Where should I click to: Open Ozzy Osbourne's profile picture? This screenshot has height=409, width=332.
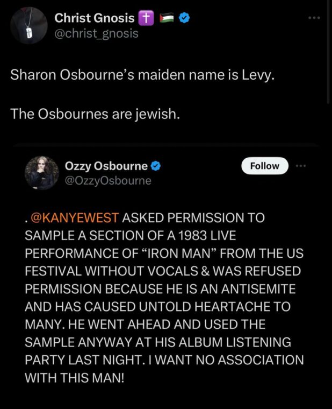[41, 173]
